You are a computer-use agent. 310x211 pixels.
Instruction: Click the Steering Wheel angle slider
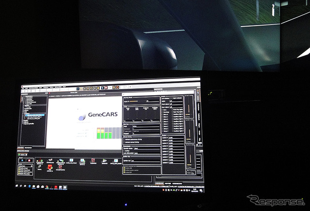pyautogui.click(x=138, y=101)
